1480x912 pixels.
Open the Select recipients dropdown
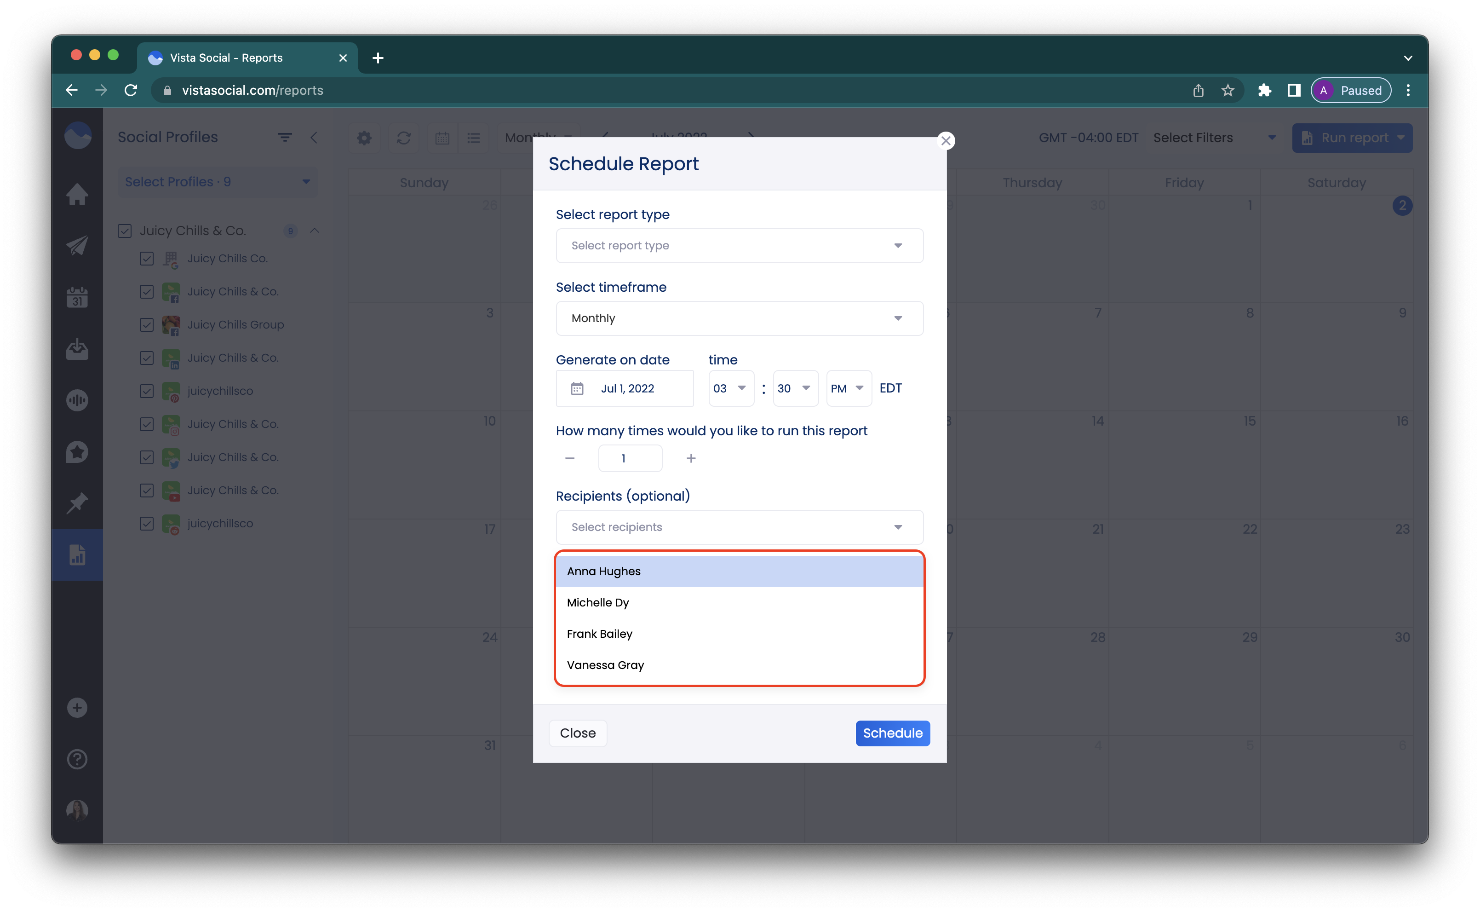click(739, 527)
